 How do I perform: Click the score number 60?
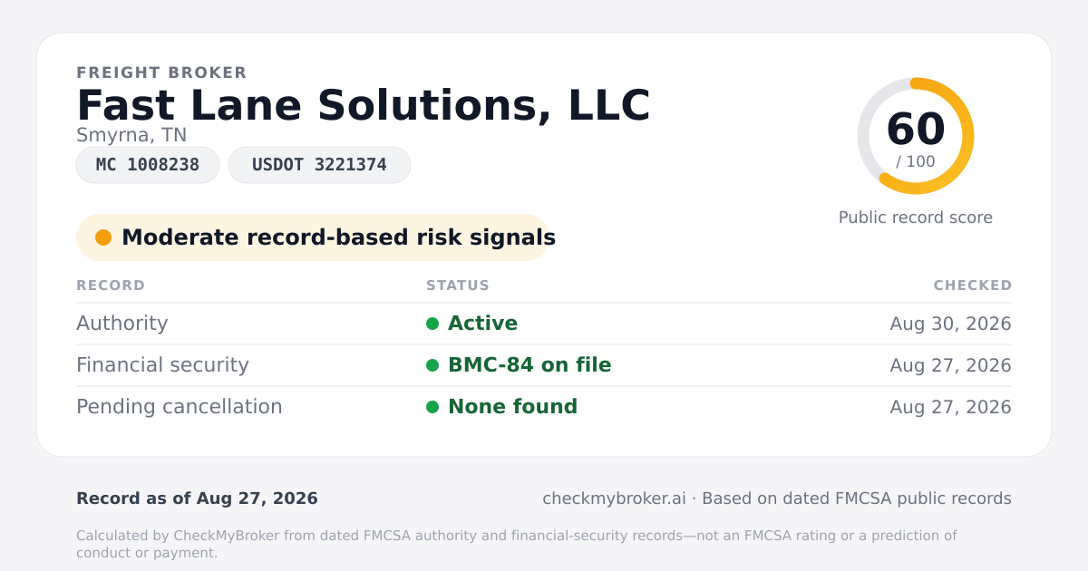point(916,129)
